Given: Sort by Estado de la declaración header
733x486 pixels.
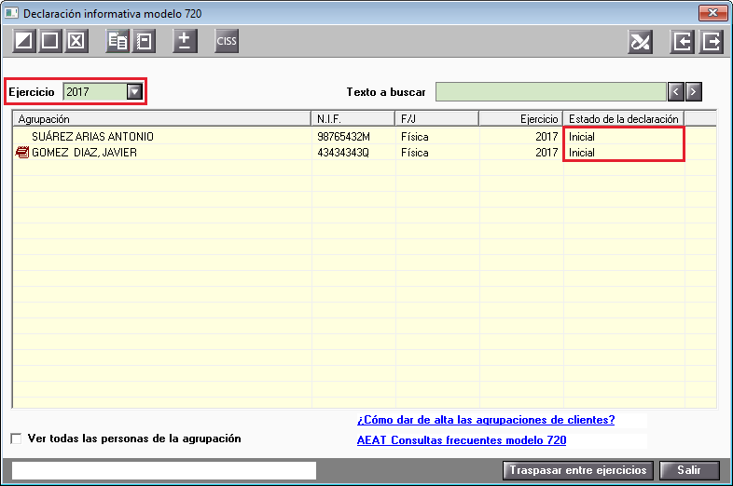Looking at the screenshot, I should point(624,119).
